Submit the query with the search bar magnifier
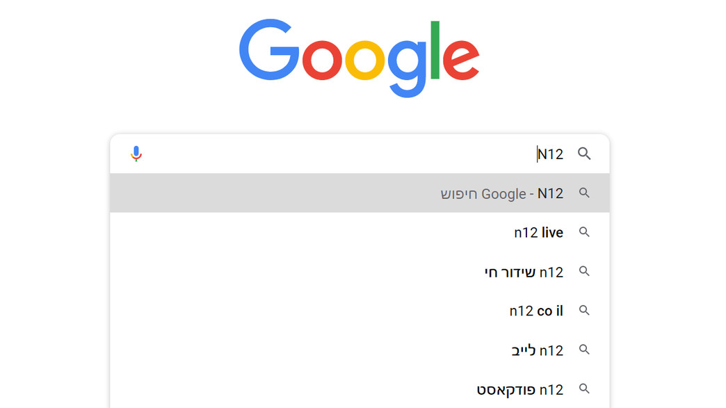The height and width of the screenshot is (408, 726). (x=585, y=153)
